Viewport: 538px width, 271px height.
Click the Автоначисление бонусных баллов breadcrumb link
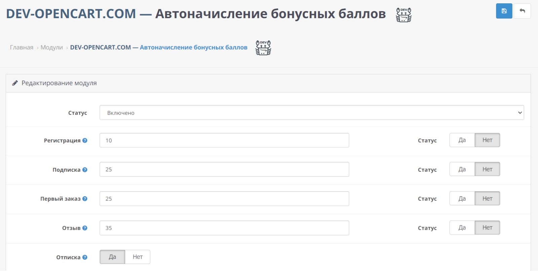(x=159, y=48)
